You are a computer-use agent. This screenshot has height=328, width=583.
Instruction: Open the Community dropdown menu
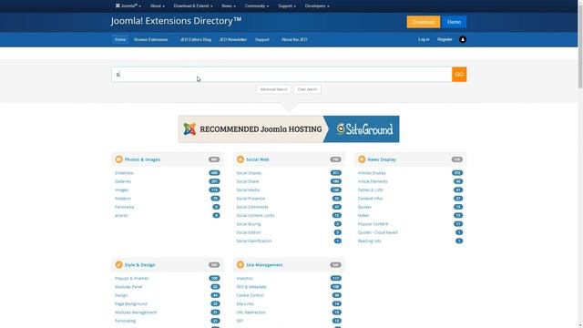click(x=257, y=6)
